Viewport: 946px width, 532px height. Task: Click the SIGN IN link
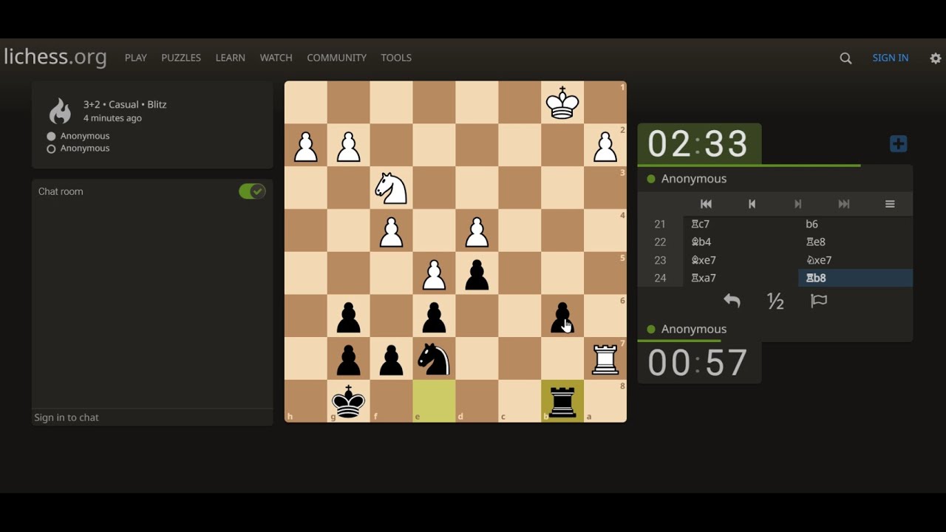point(891,58)
